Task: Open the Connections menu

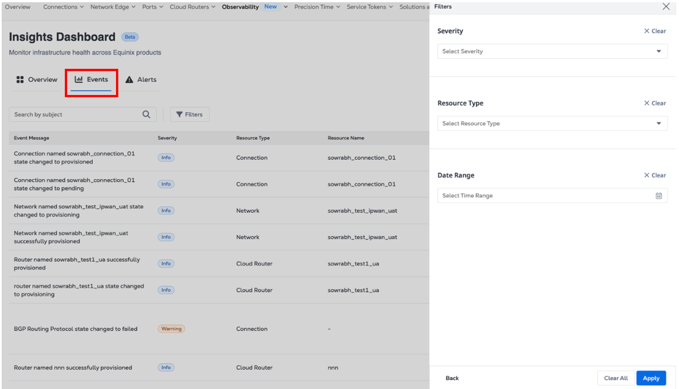Action: pos(63,7)
